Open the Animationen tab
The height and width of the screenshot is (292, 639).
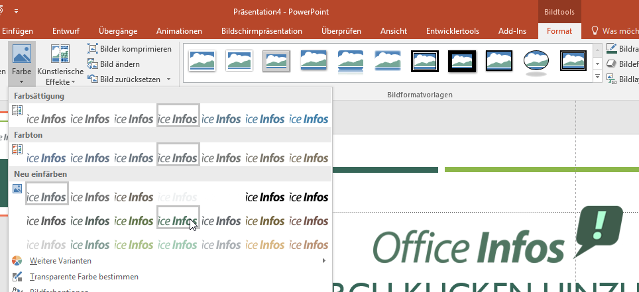pos(180,31)
